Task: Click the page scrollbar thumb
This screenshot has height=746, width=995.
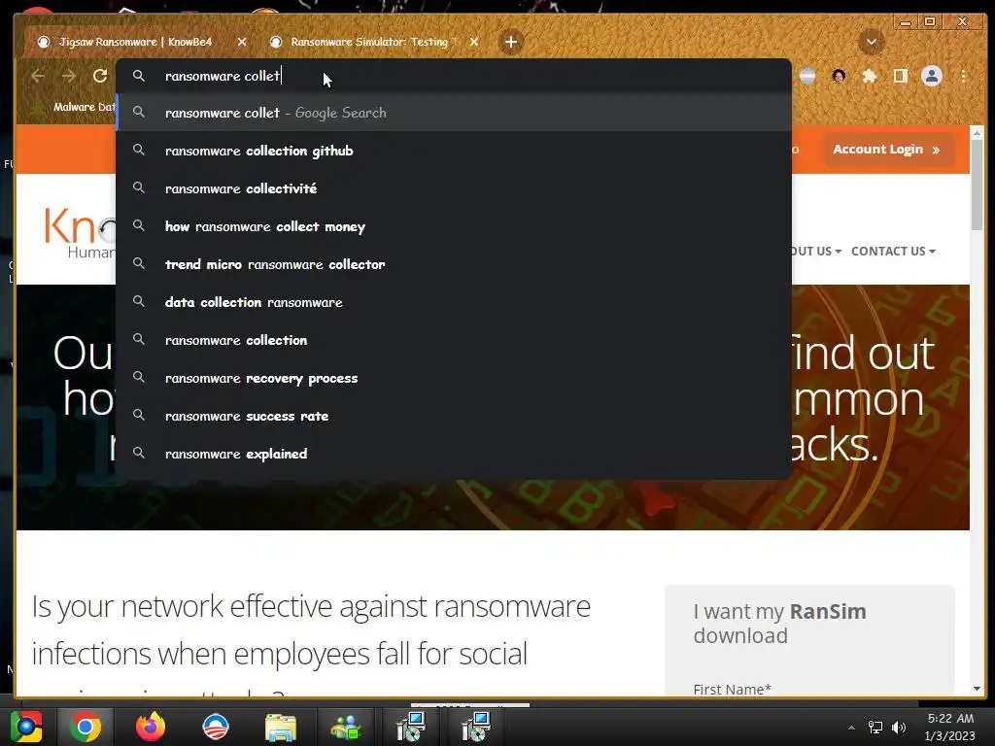Action: pyautogui.click(x=977, y=185)
